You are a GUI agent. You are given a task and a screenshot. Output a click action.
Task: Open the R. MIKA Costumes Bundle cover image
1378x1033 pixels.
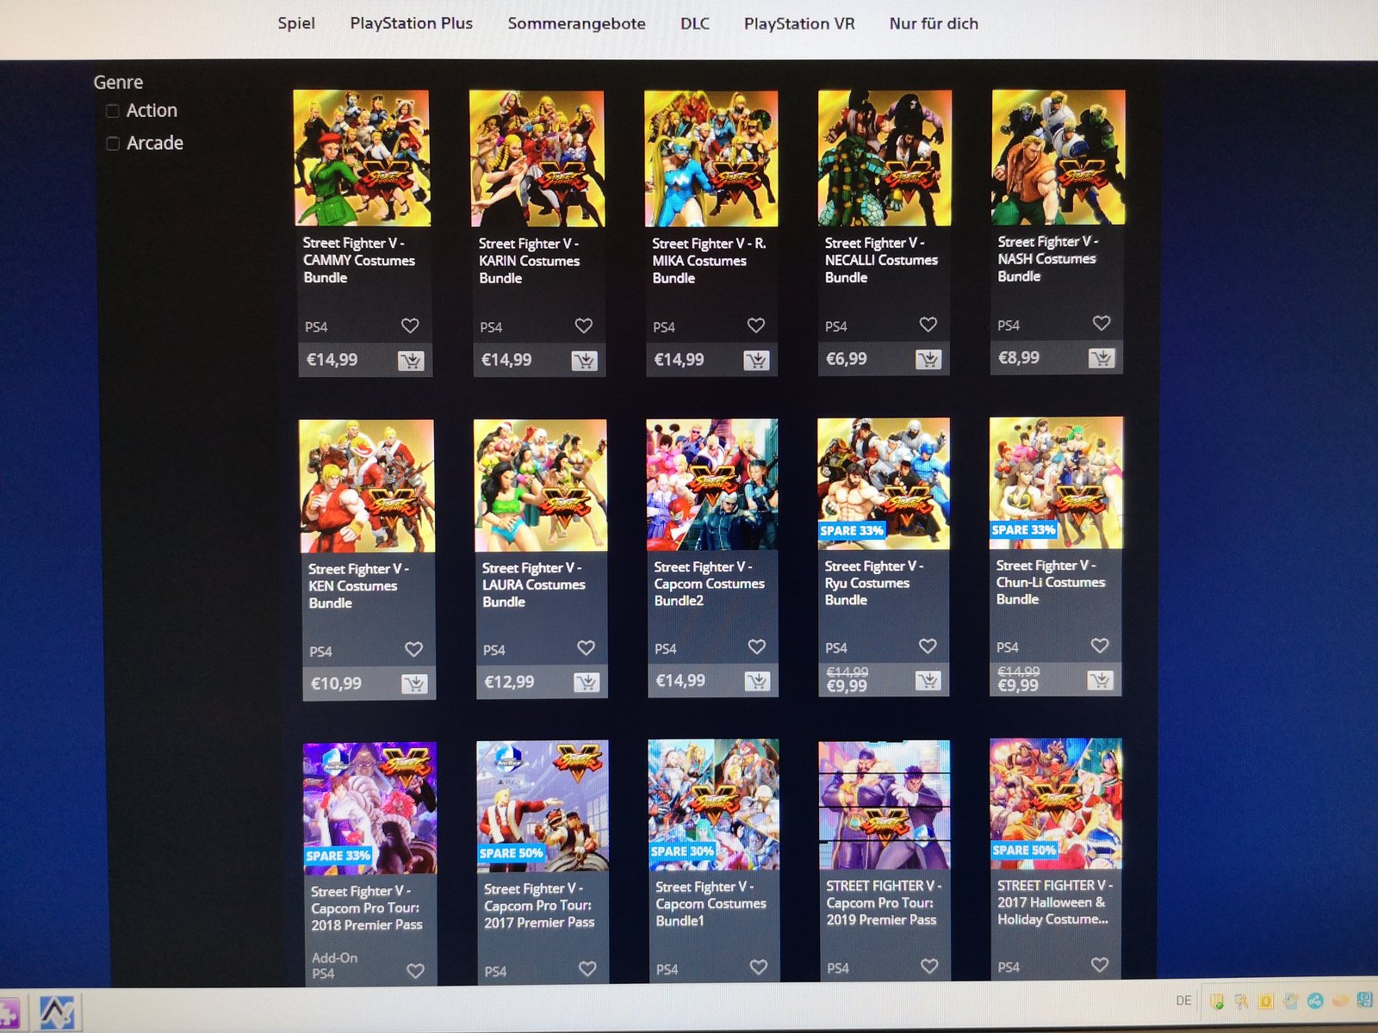(x=711, y=159)
